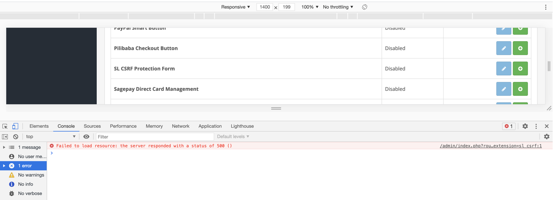Open DevTools customize menu

[536, 126]
